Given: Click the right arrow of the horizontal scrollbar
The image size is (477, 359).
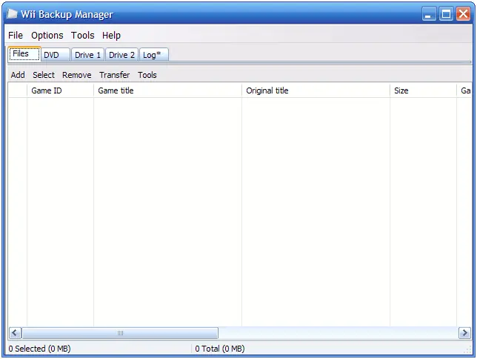Looking at the screenshot, I should point(464,333).
